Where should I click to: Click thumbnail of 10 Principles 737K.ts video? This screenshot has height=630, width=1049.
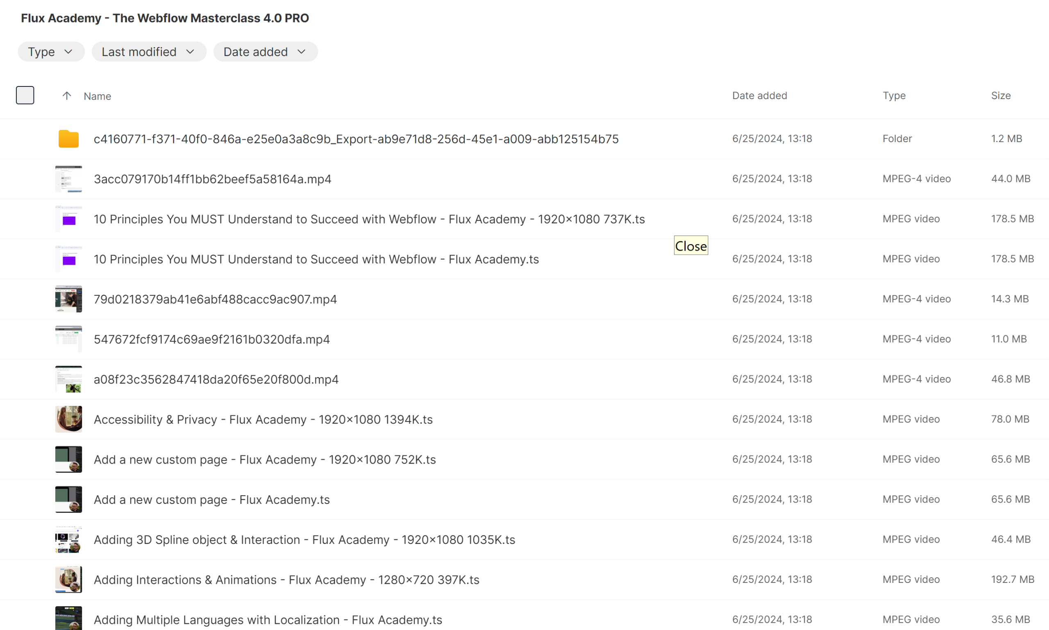[68, 219]
